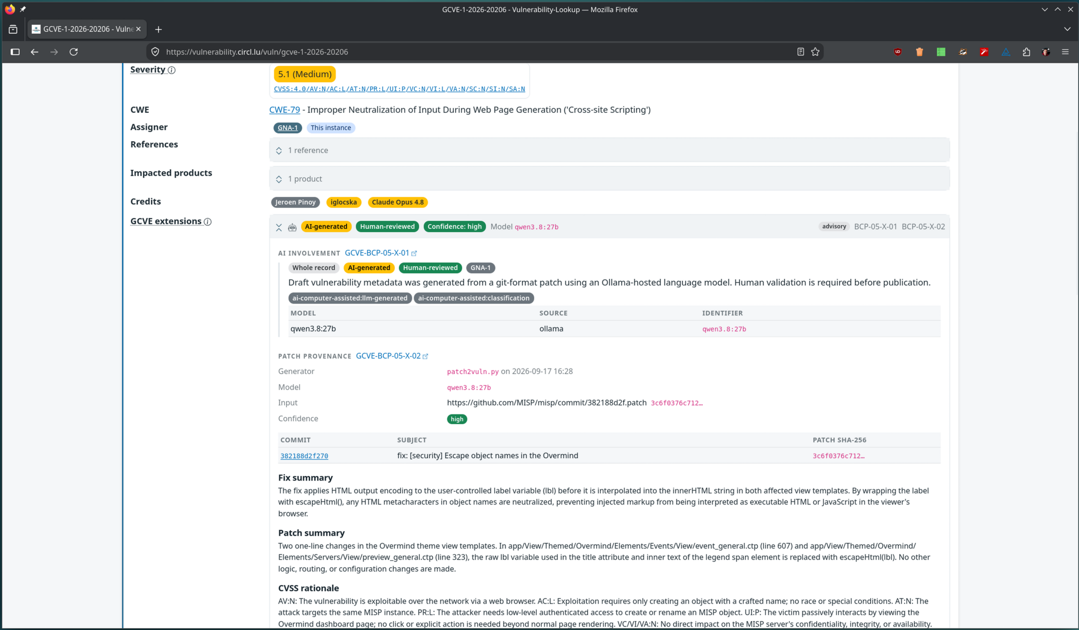Open a new tab with plus button
The image size is (1079, 630).
pyautogui.click(x=159, y=29)
